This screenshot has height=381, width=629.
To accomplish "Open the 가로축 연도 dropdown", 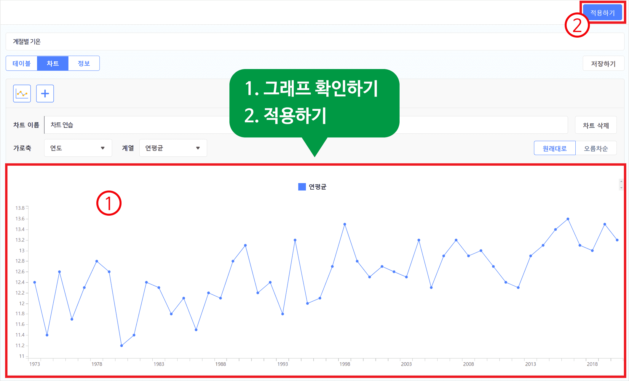I will (78, 148).
